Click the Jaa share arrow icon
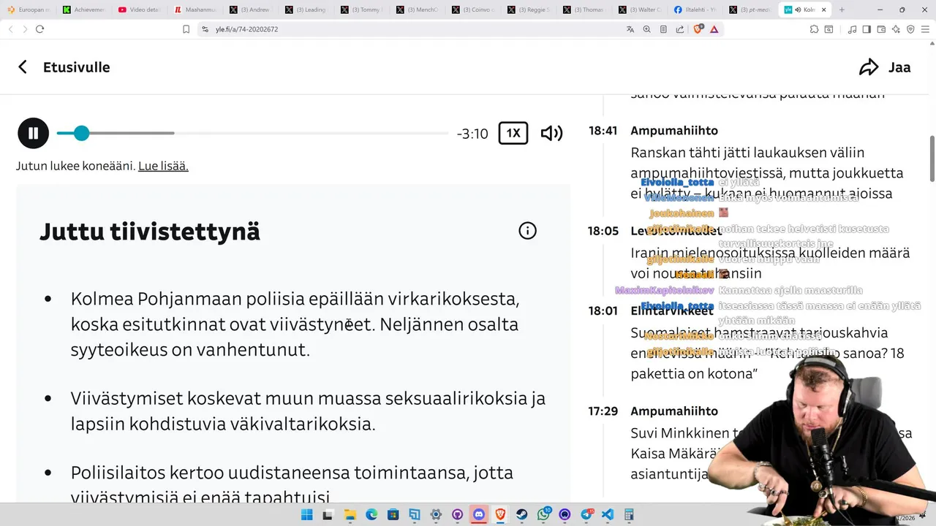 tap(869, 67)
